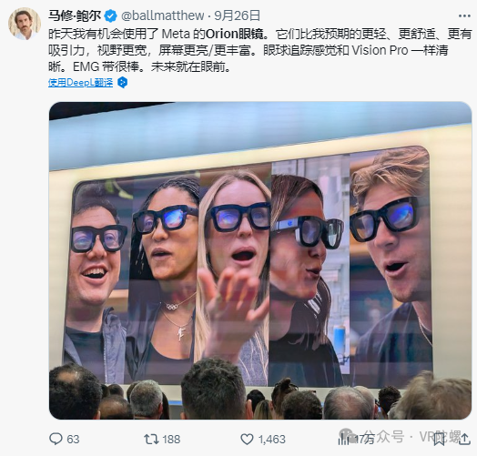Viewport: 477px width, 456px height.
Task: Click the 188 retweets count
Action: coord(171,440)
